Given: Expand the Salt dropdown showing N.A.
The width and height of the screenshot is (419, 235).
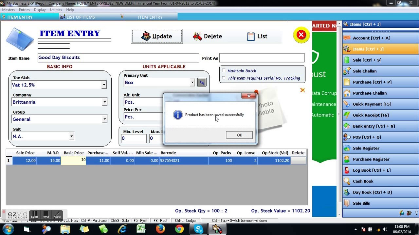Looking at the screenshot, I should point(71,136).
